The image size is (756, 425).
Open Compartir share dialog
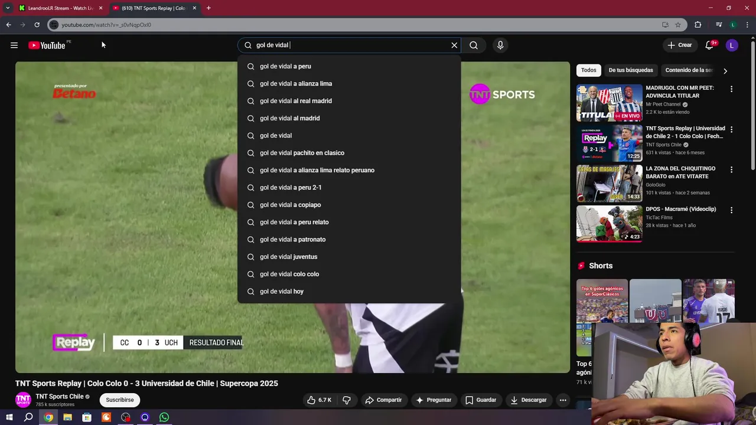(383, 400)
